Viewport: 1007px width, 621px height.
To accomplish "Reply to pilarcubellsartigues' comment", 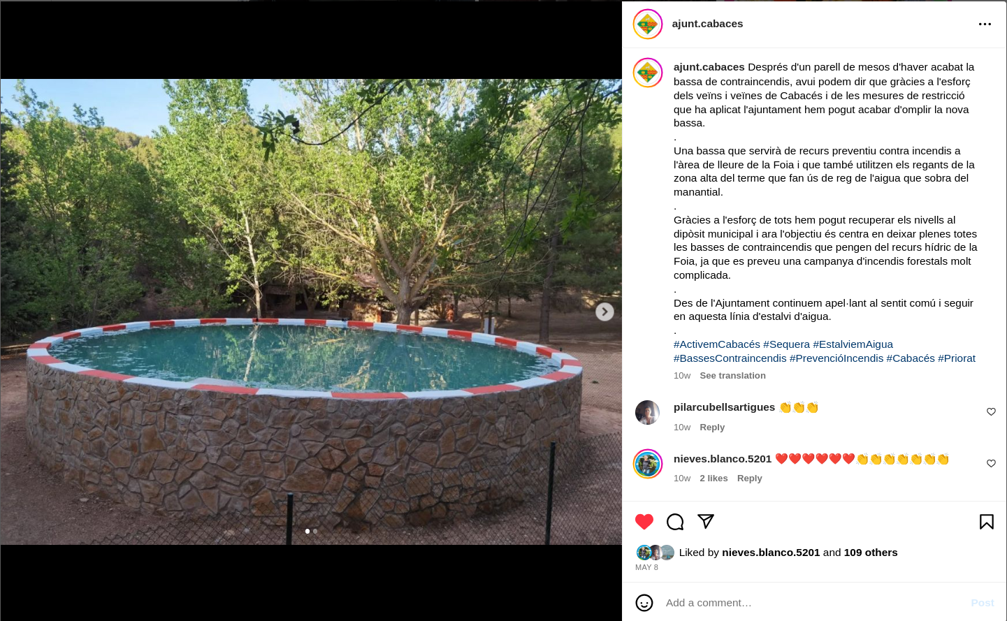I will (x=712, y=428).
